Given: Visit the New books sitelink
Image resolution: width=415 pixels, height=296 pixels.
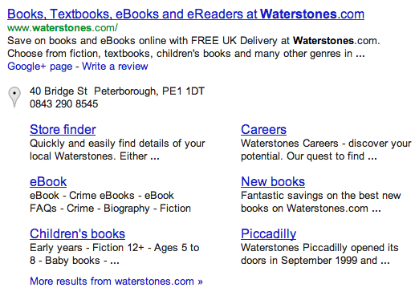Looking at the screenshot, I should click(x=273, y=181).
